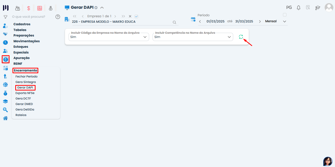Open the magnifier sidebar module
Image resolution: width=335 pixels, height=167 pixels.
coord(5,110)
